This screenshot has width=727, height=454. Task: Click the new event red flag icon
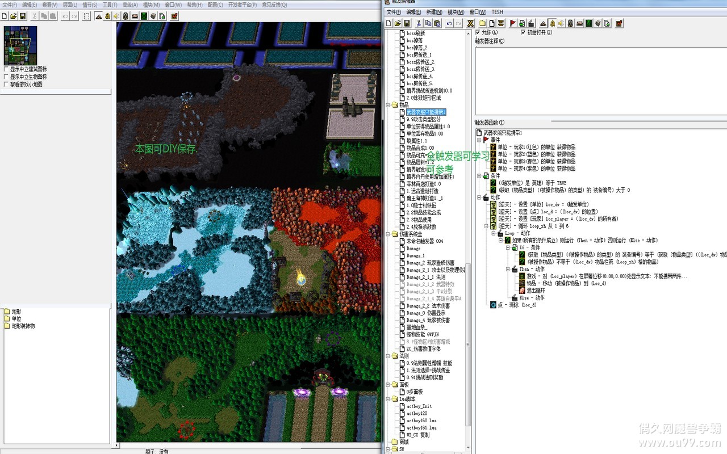pyautogui.click(x=512, y=23)
